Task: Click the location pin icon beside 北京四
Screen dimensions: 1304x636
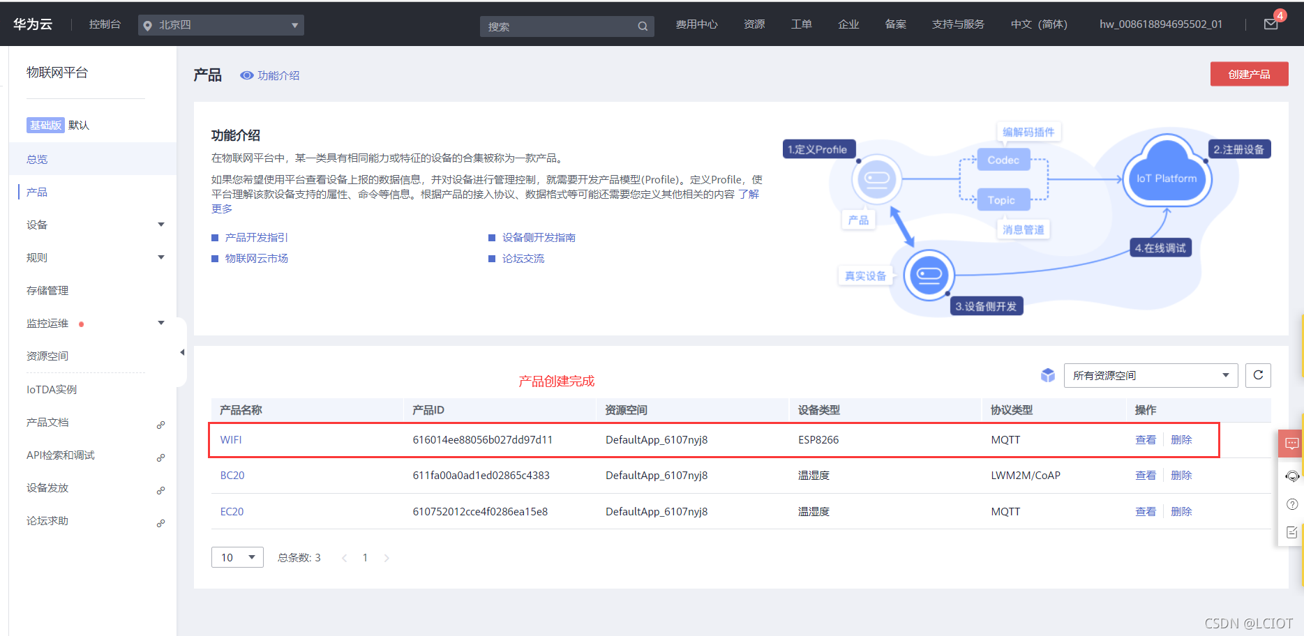Action: point(148,26)
